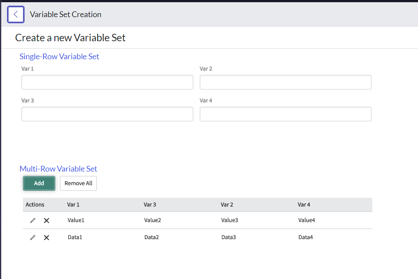
Task: Focus the Var 4 text box
Action: pyautogui.click(x=286, y=114)
